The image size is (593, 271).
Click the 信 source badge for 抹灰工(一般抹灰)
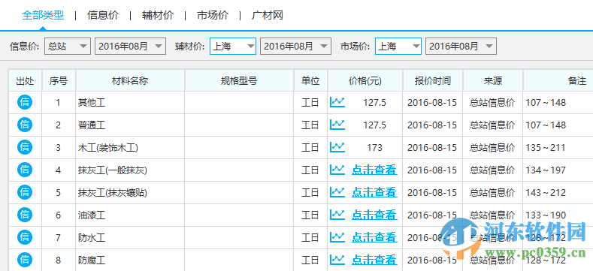pyautogui.click(x=25, y=170)
